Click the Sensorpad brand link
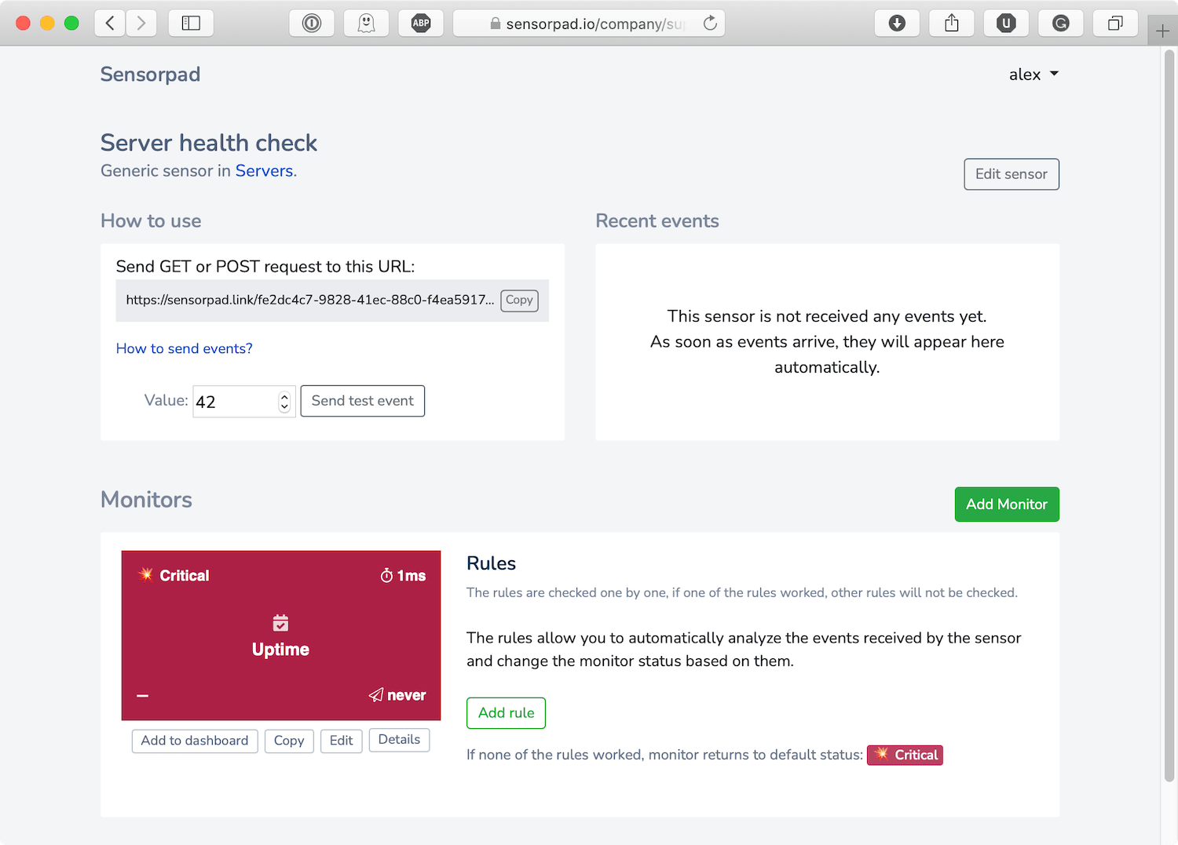This screenshot has height=845, width=1178. click(151, 75)
